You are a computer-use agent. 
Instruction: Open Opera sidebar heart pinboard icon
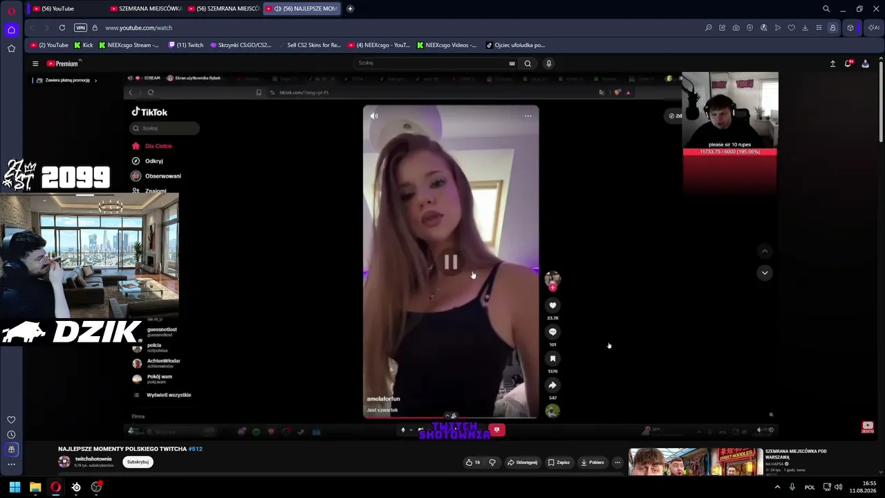11,420
